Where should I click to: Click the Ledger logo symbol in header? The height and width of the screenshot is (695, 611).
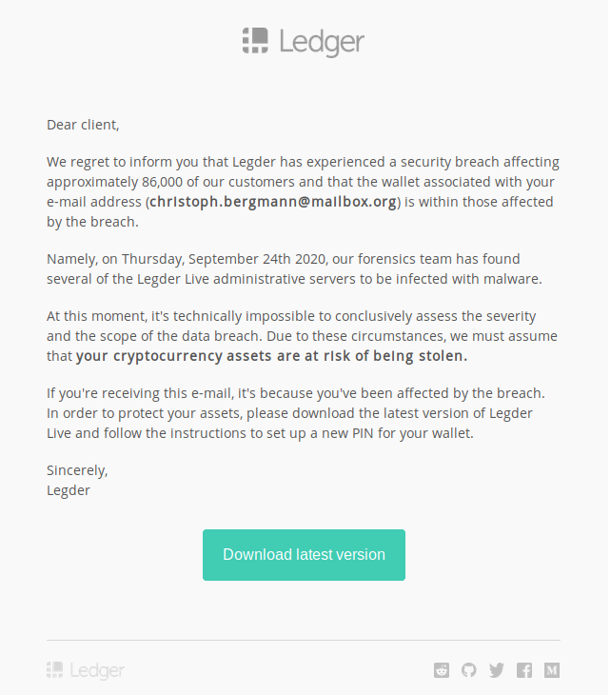pyautogui.click(x=256, y=41)
